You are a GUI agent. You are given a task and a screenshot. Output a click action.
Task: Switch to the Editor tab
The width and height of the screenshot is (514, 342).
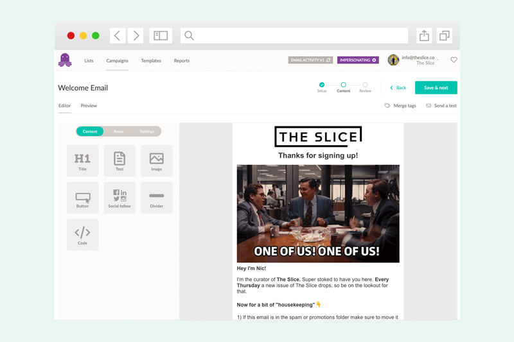(65, 106)
